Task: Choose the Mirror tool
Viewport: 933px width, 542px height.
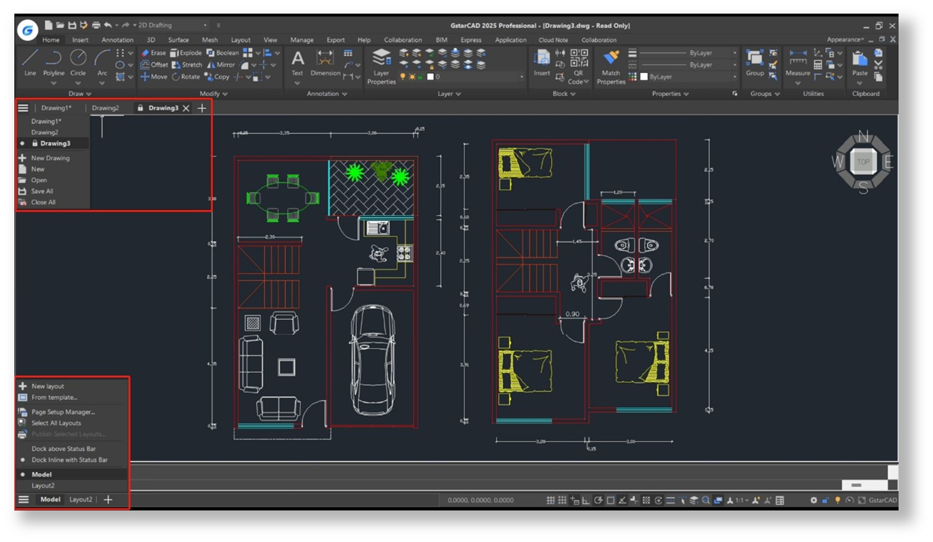Action: [x=220, y=65]
